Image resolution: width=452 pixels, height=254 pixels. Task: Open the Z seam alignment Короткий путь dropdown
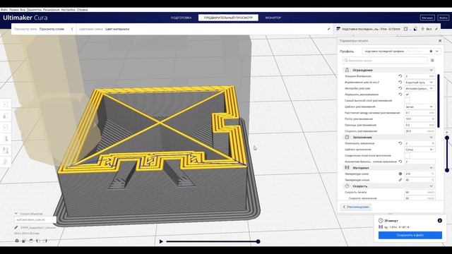coord(420,83)
